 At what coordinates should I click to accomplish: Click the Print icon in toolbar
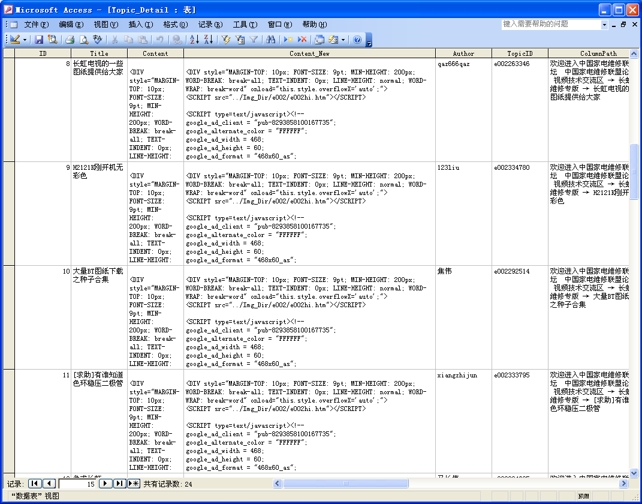[x=70, y=40]
